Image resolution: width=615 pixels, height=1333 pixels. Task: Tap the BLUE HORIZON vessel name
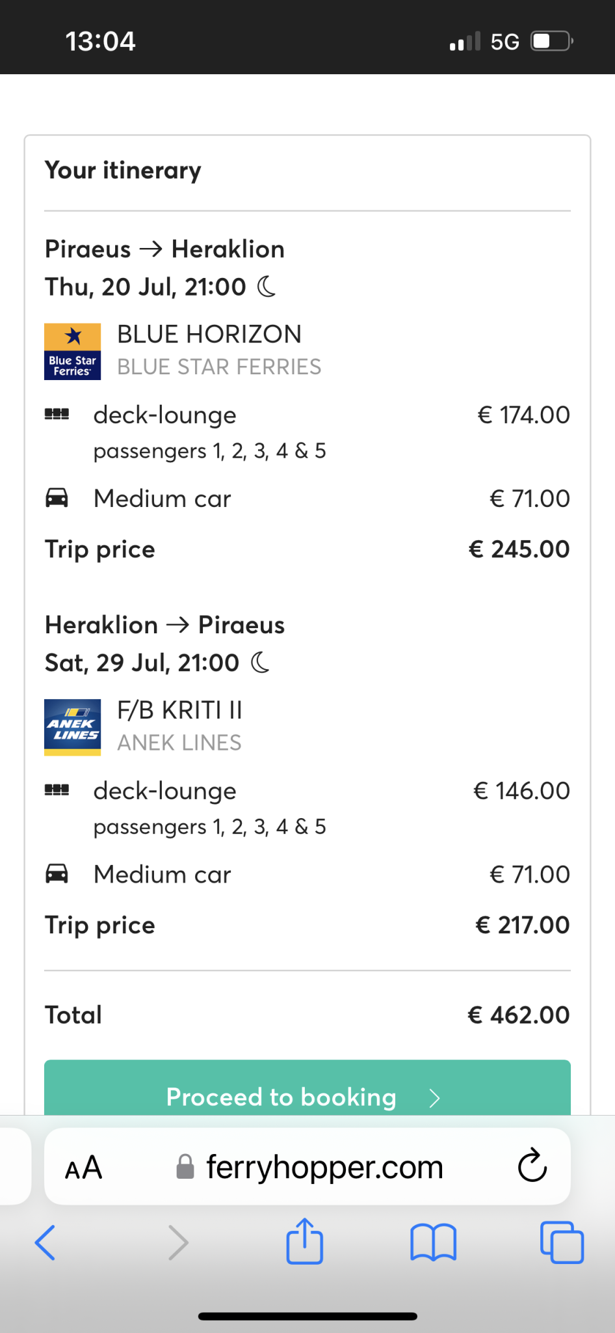209,334
